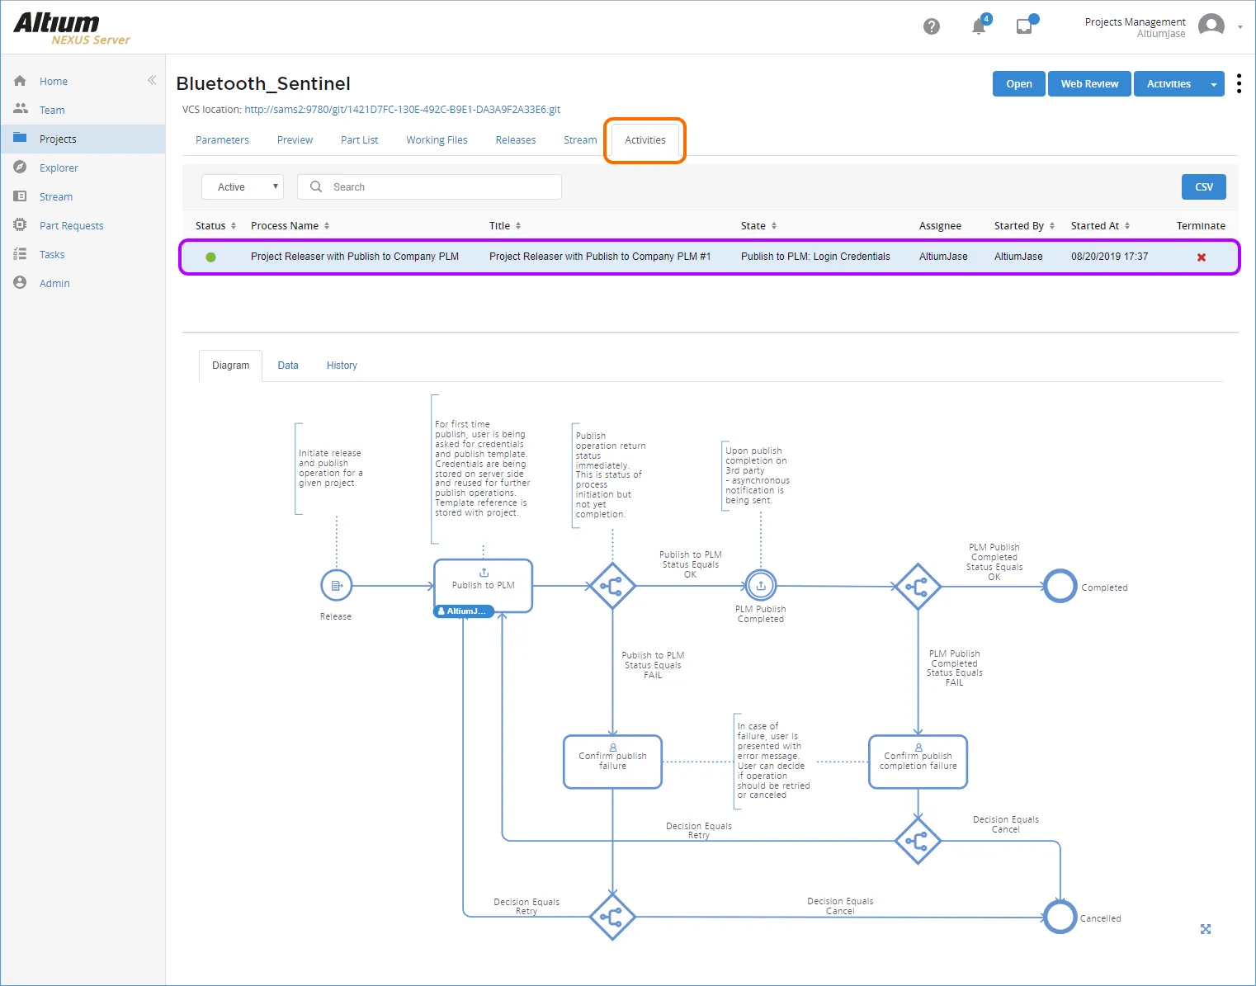This screenshot has height=986, width=1256.
Task: Click the Admin user icon
Action: (x=21, y=282)
